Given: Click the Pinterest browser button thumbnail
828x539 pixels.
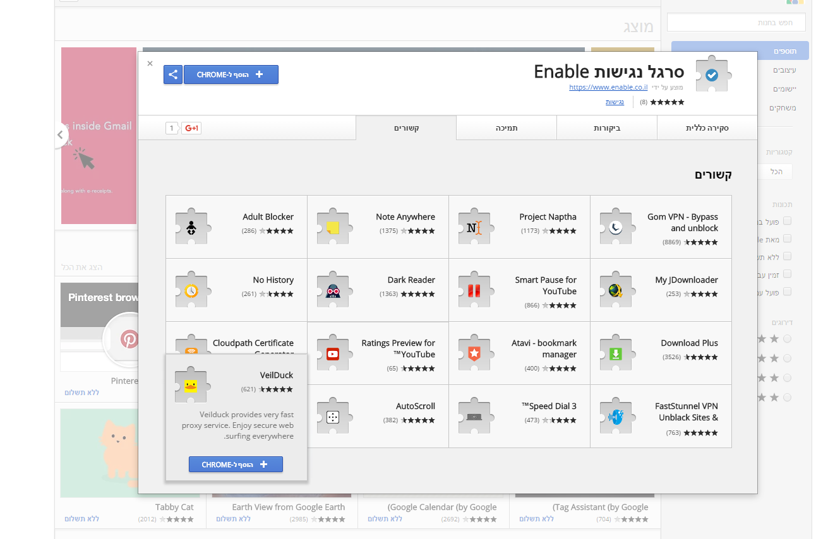Looking at the screenshot, I should click(99, 326).
